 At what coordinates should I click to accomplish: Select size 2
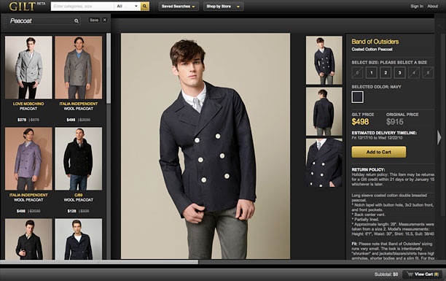point(386,73)
